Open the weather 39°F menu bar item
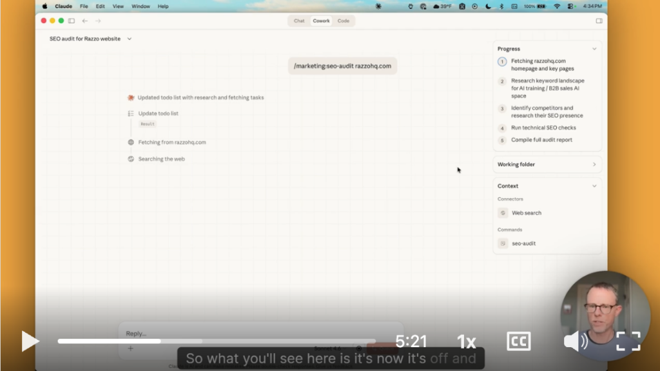This screenshot has width=660, height=371. [442, 6]
